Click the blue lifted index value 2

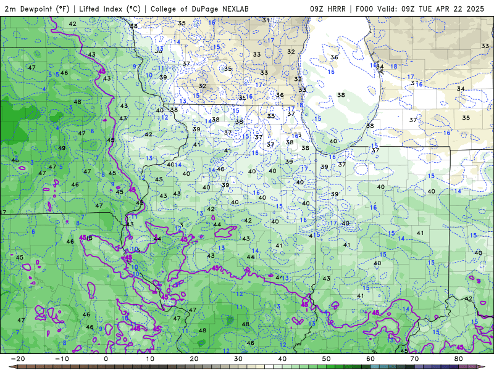pyautogui.click(x=16, y=157)
